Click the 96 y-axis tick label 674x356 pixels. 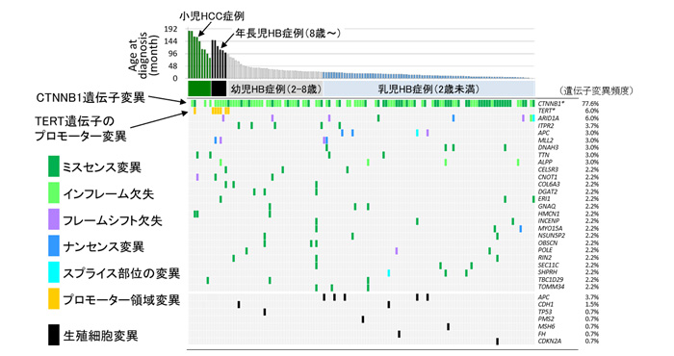(172, 54)
